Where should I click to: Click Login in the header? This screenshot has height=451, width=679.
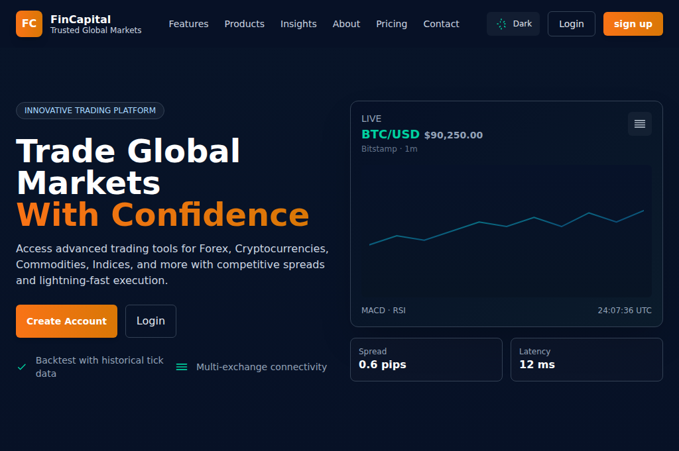click(571, 23)
